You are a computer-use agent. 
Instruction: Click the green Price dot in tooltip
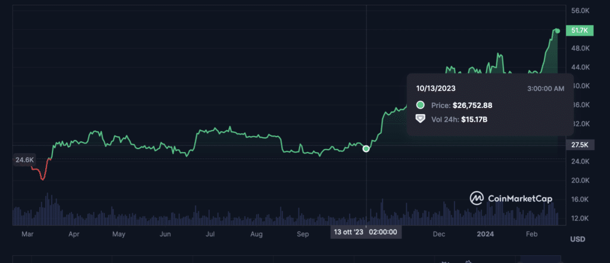coord(420,105)
